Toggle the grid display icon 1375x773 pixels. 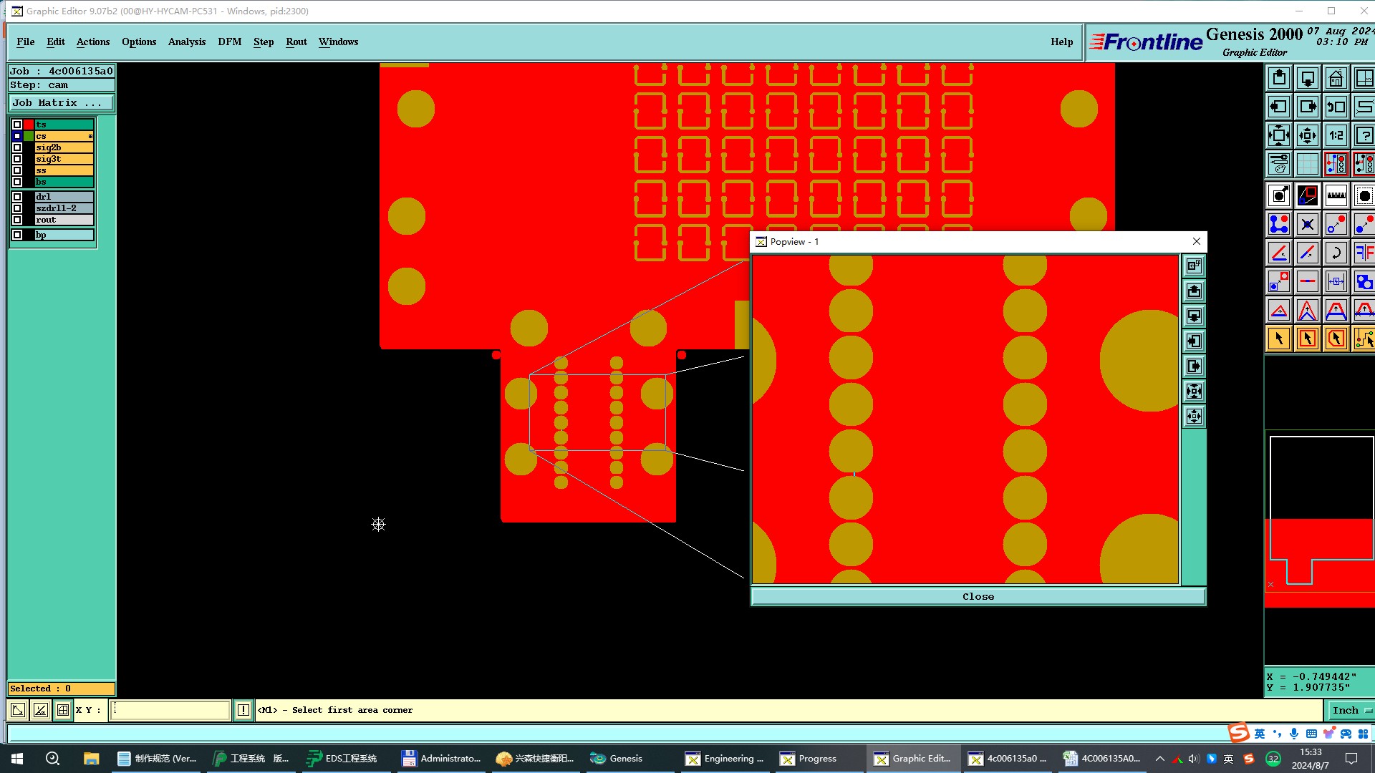(x=1307, y=164)
